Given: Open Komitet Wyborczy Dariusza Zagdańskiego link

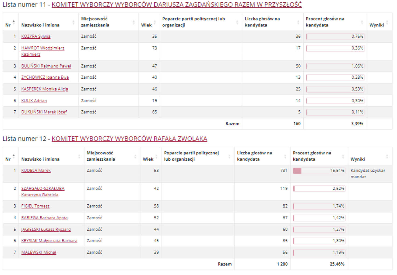Looking at the screenshot, I should 177,5.
